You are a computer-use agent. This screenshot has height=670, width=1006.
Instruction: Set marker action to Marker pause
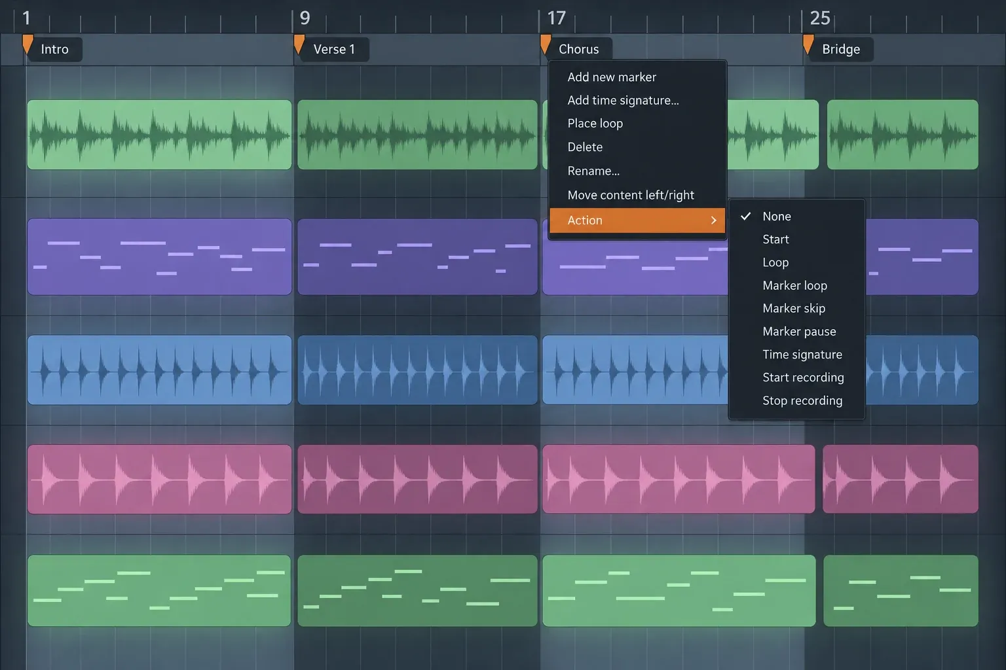796,332
